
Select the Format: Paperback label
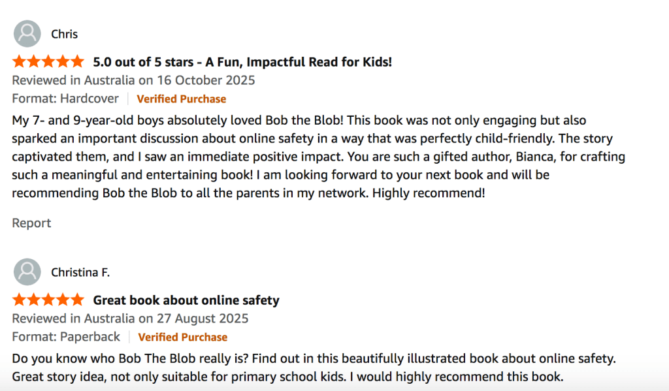coord(66,337)
